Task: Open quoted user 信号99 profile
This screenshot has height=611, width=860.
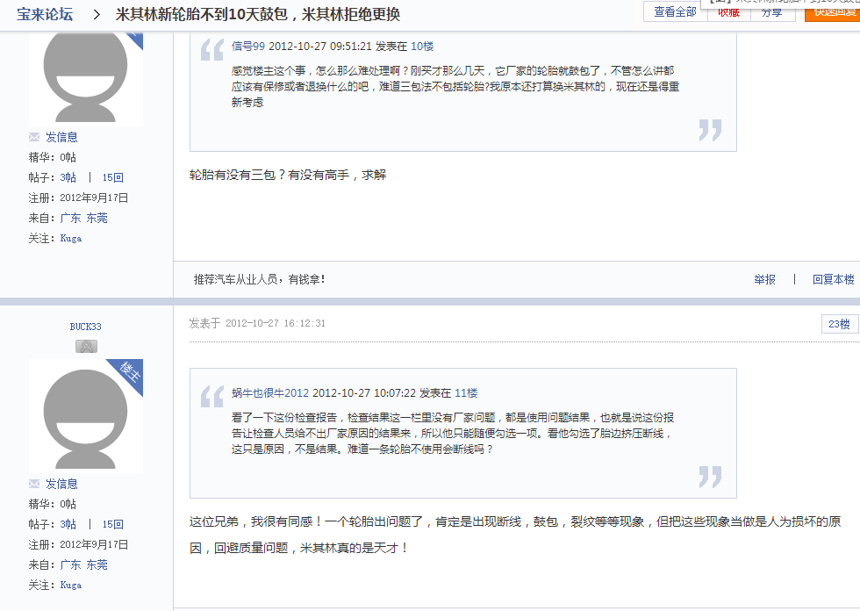Action: click(247, 47)
